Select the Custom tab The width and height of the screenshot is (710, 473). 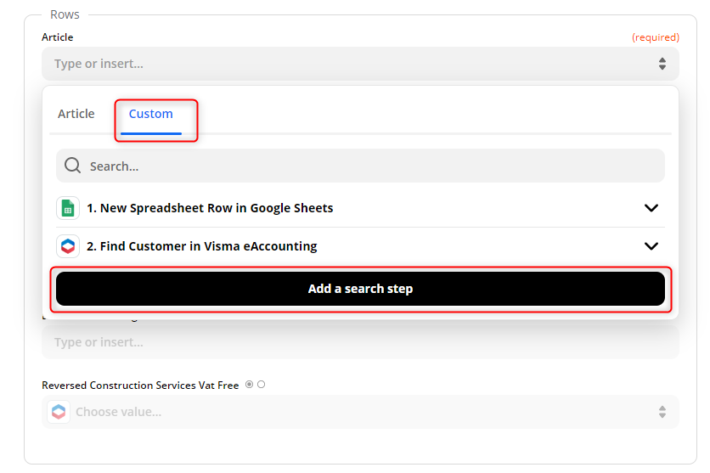point(151,114)
